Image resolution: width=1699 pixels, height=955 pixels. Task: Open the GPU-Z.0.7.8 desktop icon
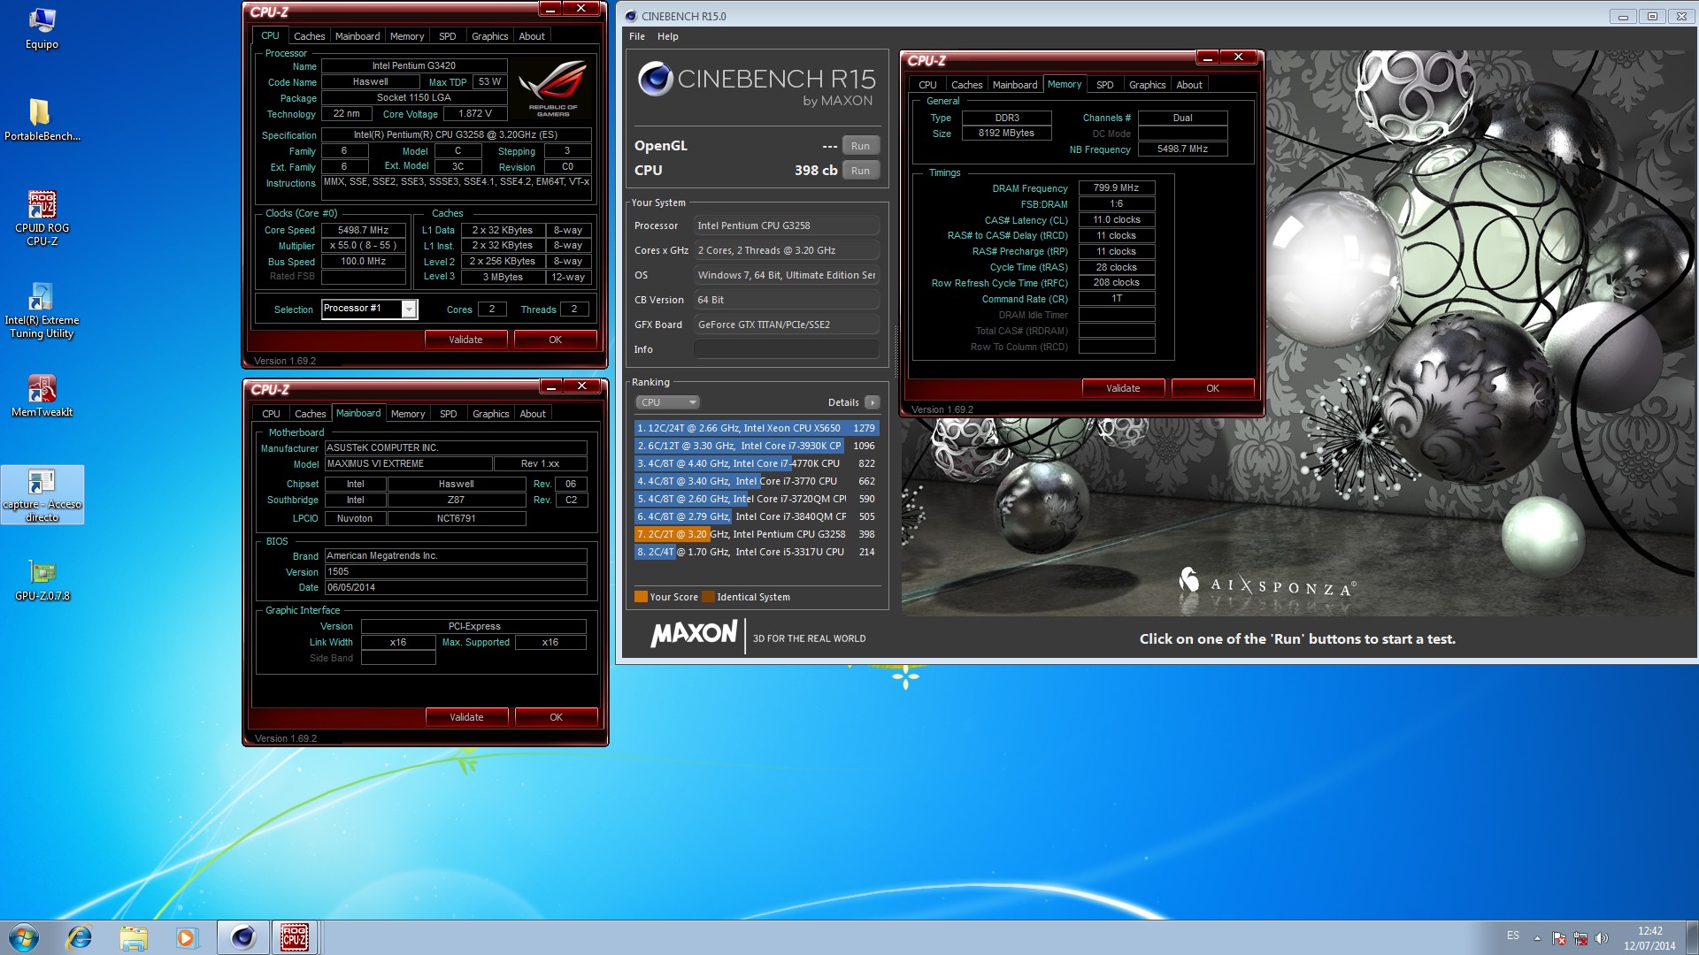tap(42, 580)
